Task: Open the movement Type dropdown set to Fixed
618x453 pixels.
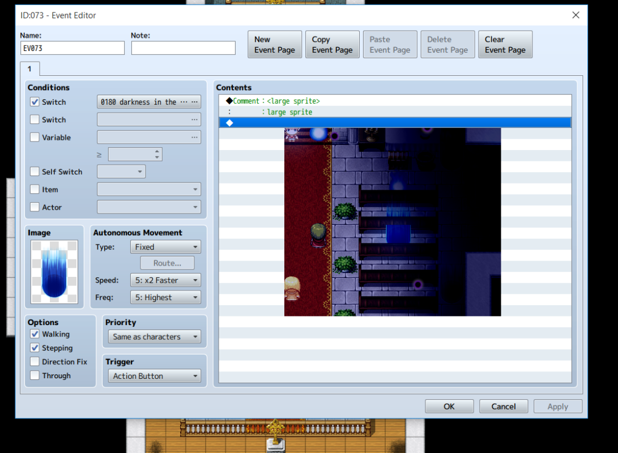Action: [x=165, y=247]
